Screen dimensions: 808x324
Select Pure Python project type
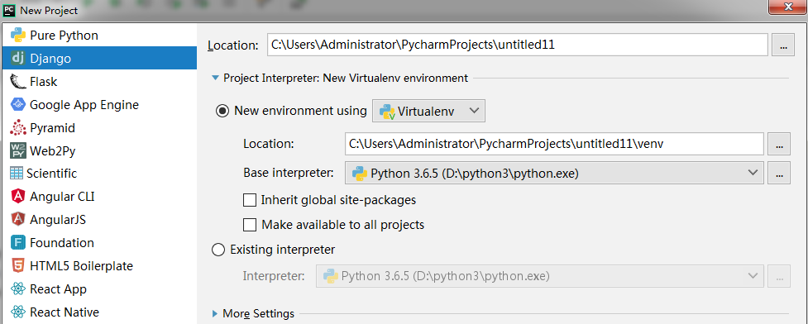pos(99,36)
